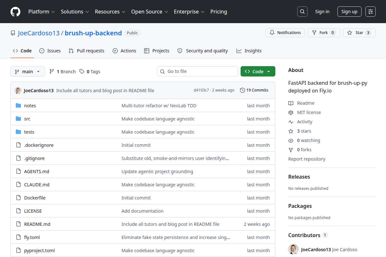Switch to the Security and quality tab
Image resolution: width=386 pixels, height=257 pixels.
point(203,51)
